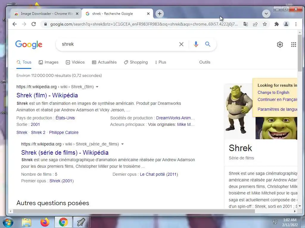This screenshot has width=305, height=228.
Task: Start voice search with the microphone icon
Action: click(196, 44)
